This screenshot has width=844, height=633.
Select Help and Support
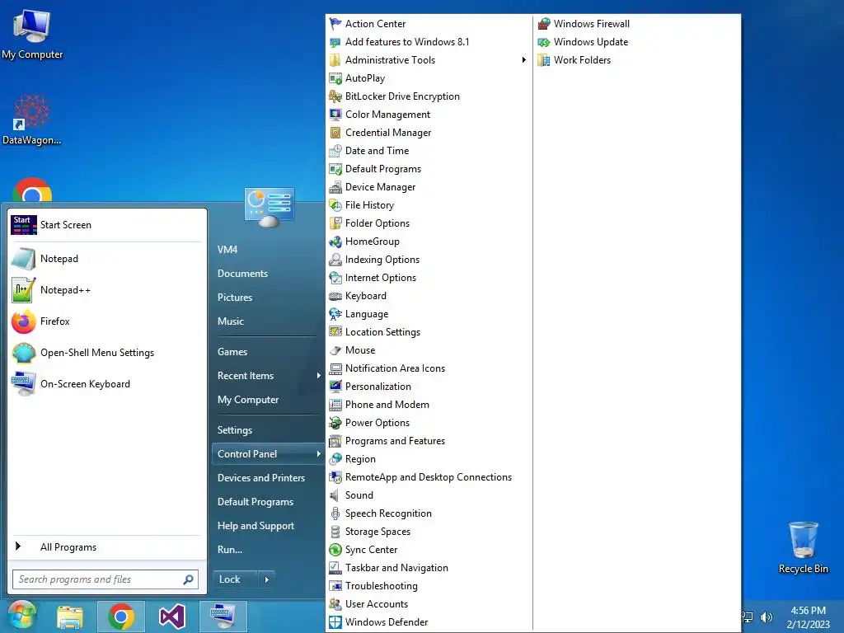pyautogui.click(x=256, y=526)
